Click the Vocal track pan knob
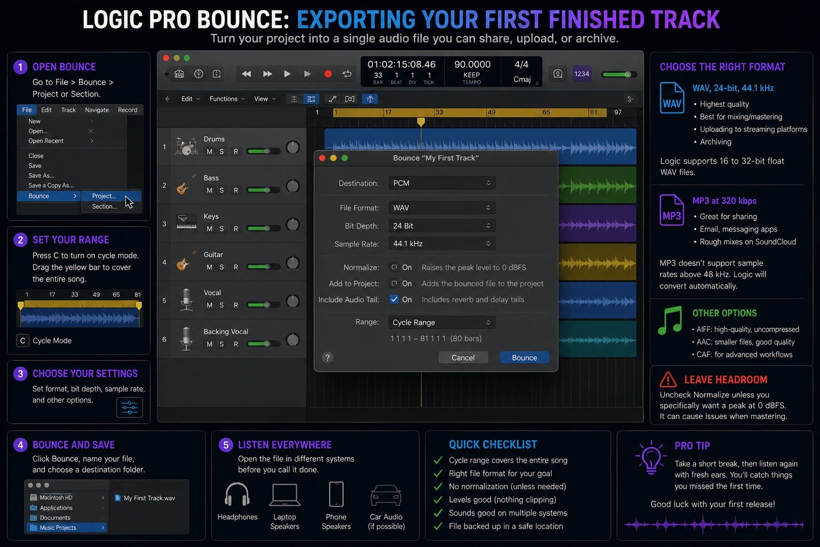The width and height of the screenshot is (820, 547). pos(293,301)
